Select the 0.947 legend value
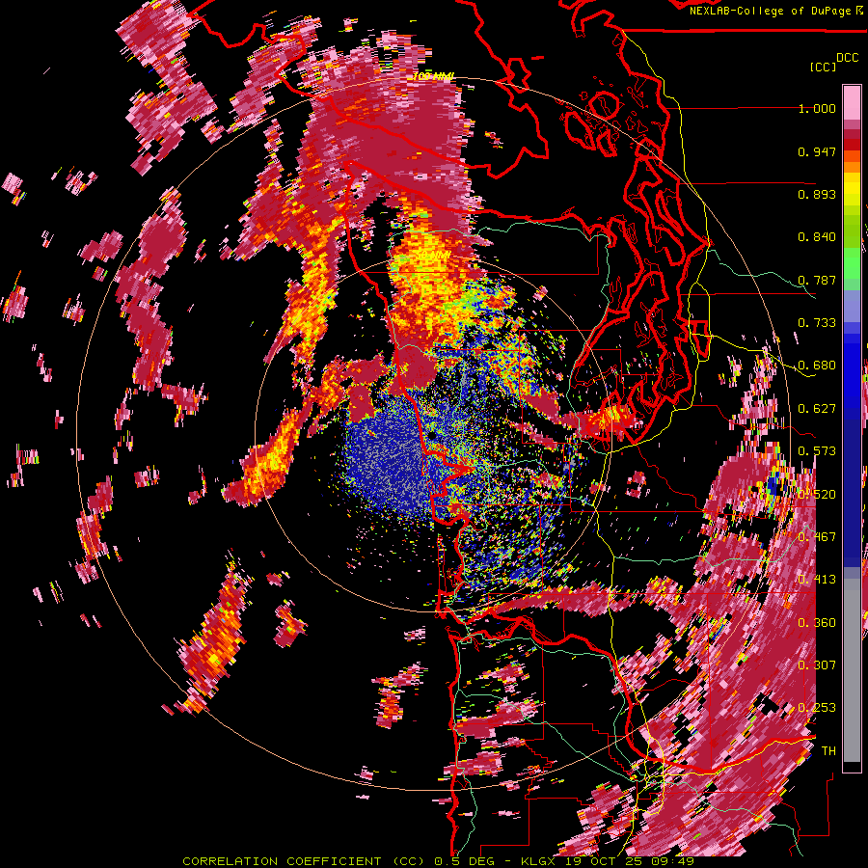Screen dimensions: 868x868 pos(817,151)
